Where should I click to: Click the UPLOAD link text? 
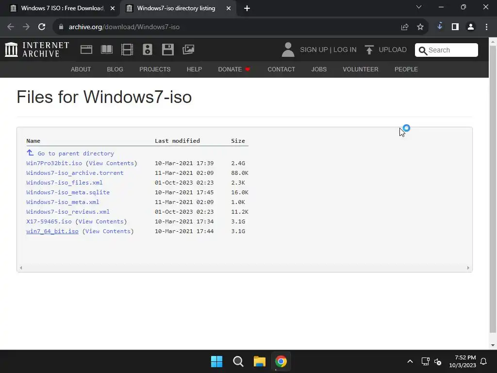(x=393, y=50)
